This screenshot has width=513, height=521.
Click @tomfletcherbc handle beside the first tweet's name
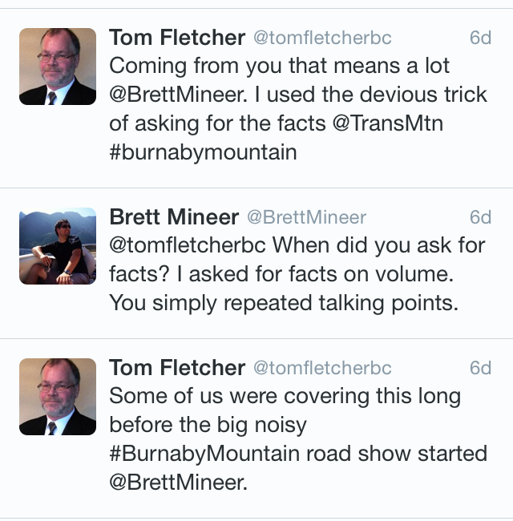coord(322,38)
